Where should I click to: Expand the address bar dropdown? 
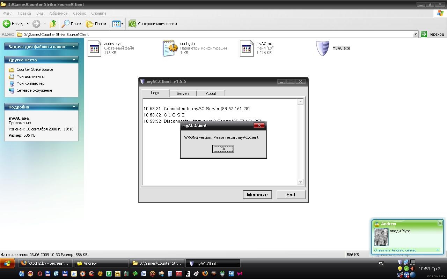[416, 34]
